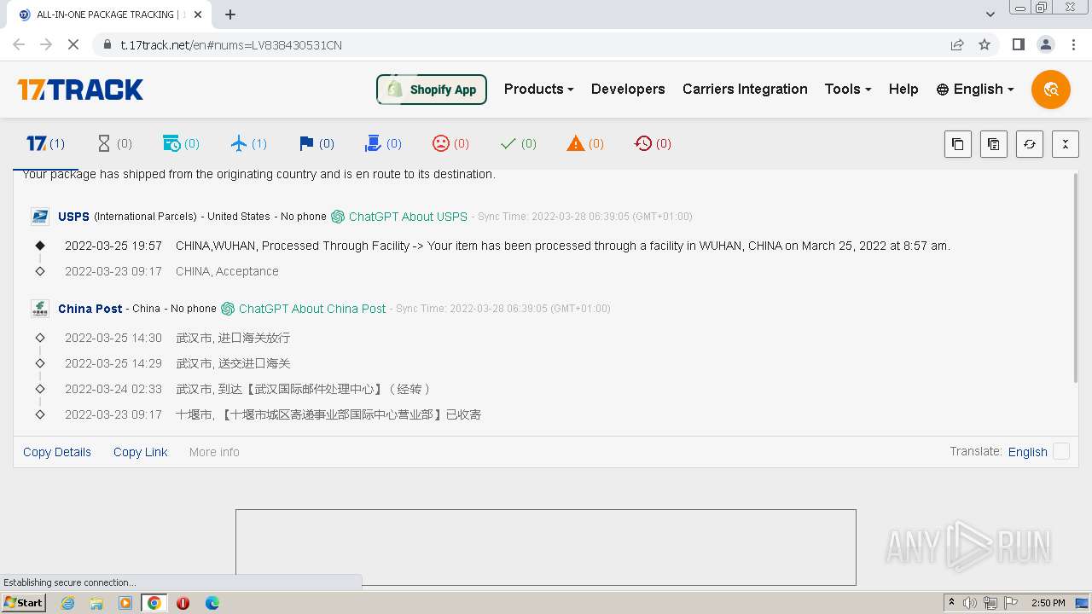
Task: Open the orange track search button
Action: pyautogui.click(x=1050, y=89)
